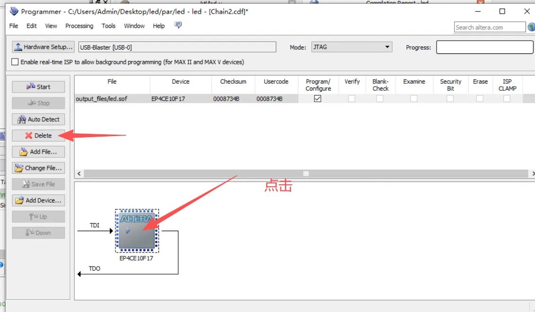Click the Save File button
Screen dimensions: 535x312
[x=38, y=184]
